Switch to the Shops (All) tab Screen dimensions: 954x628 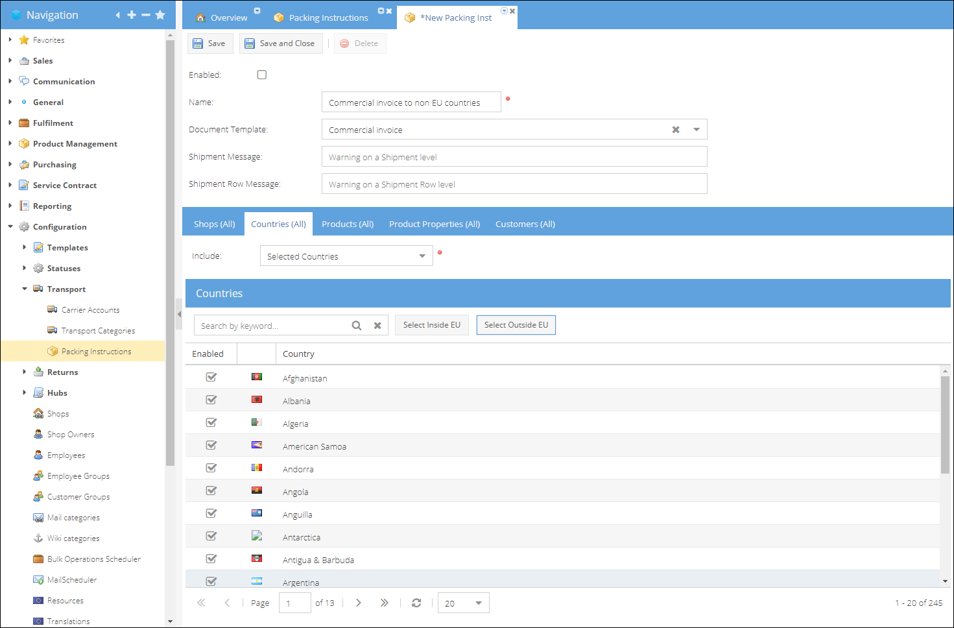214,224
